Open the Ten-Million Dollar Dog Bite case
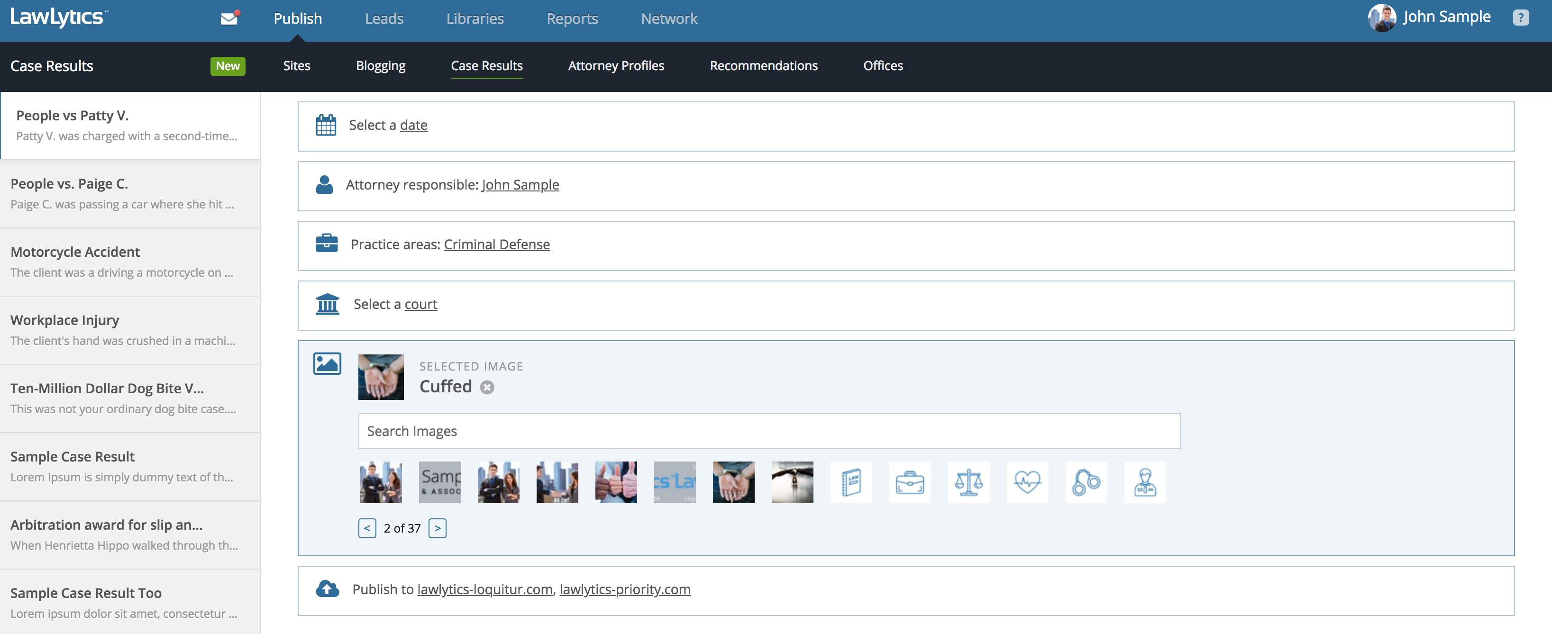This screenshot has width=1552, height=634. pyautogui.click(x=130, y=398)
